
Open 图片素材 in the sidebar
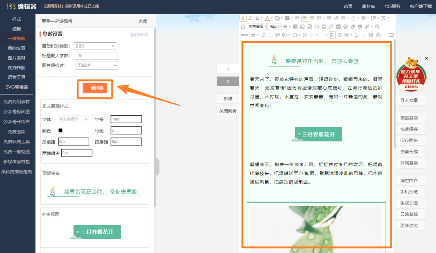17,58
